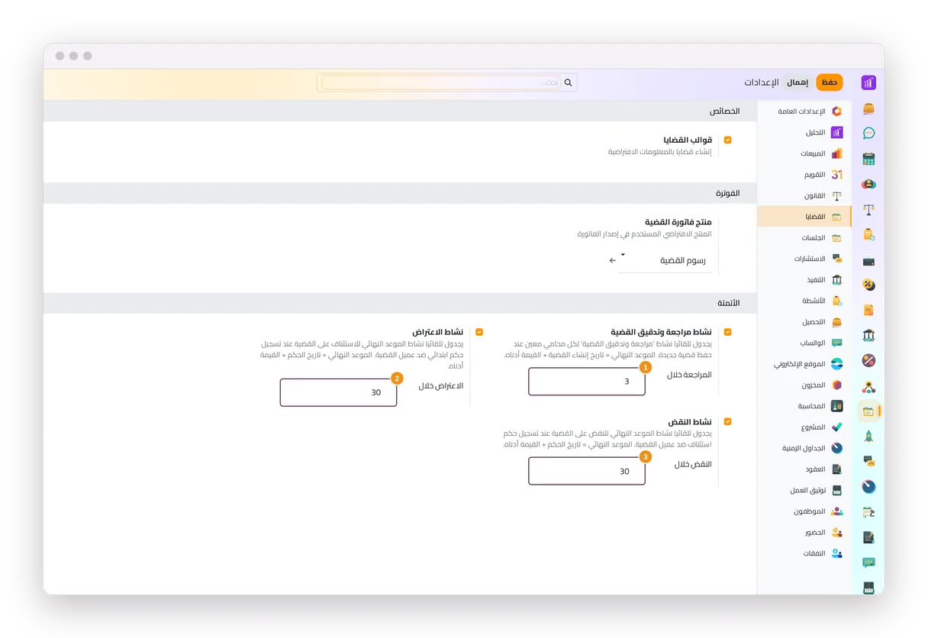Screen dimensions: 928x638
Task: Click the الاعتراض خلال input showing 30
Action: click(x=339, y=392)
